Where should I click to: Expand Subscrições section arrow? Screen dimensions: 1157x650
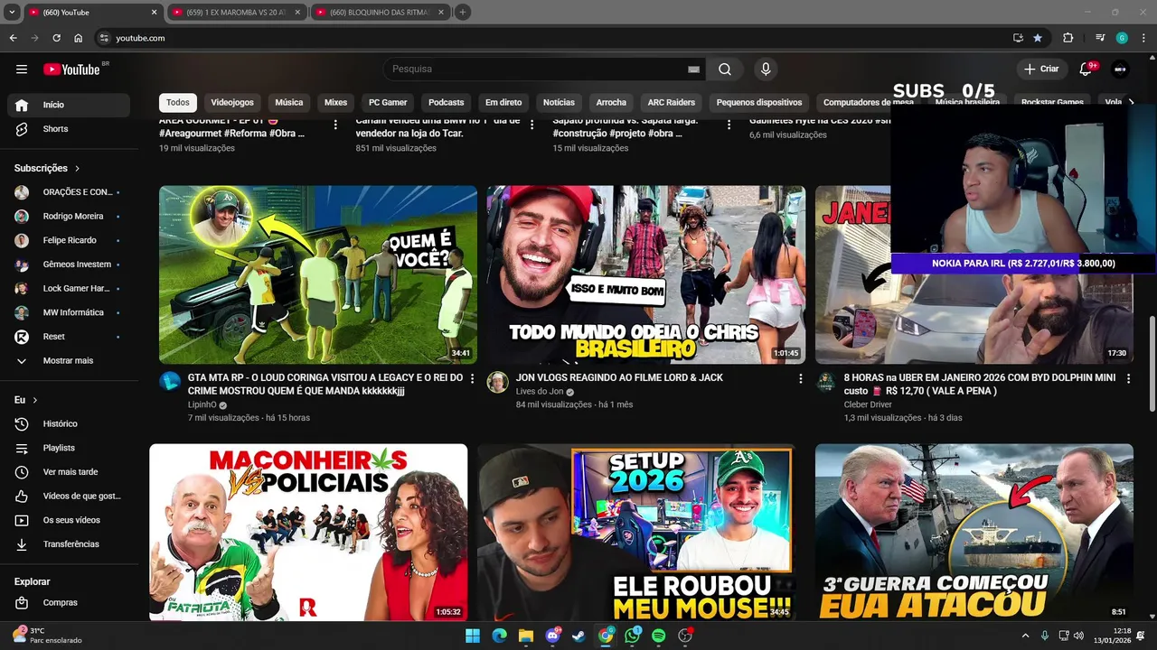click(77, 168)
